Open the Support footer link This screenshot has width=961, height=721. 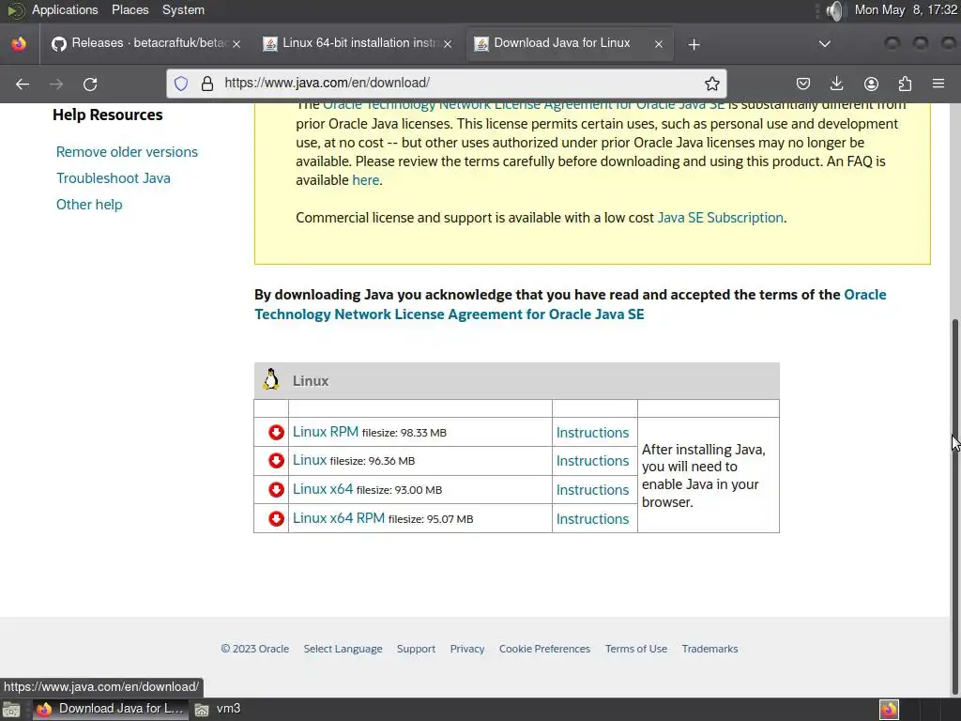pos(416,649)
